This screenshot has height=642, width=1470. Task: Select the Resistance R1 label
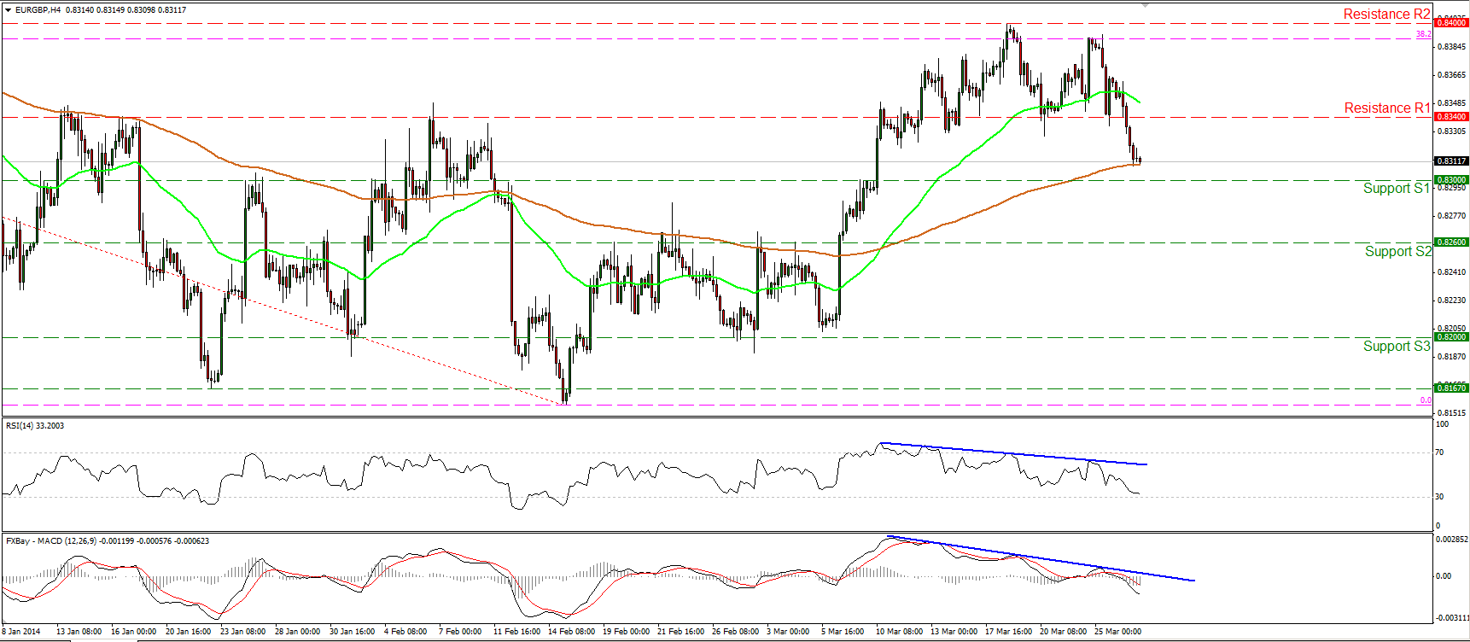(1386, 108)
